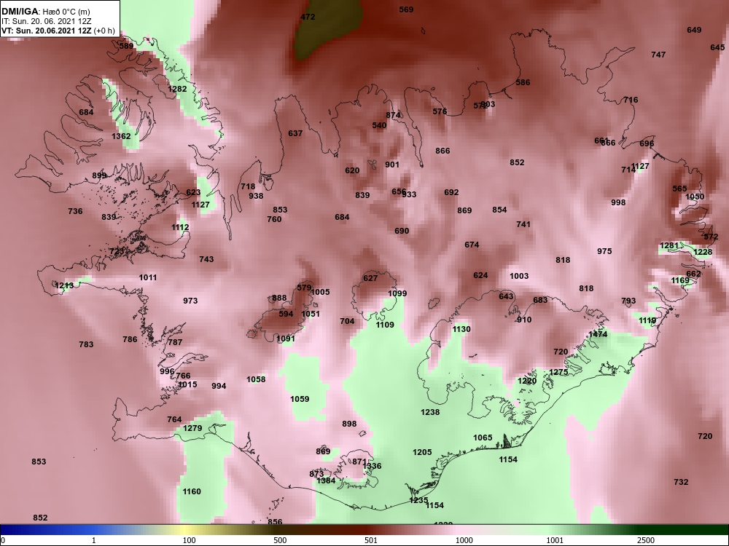Screen dimensions: 729x546
Task: Click the 579 map value
Action: click(304, 288)
